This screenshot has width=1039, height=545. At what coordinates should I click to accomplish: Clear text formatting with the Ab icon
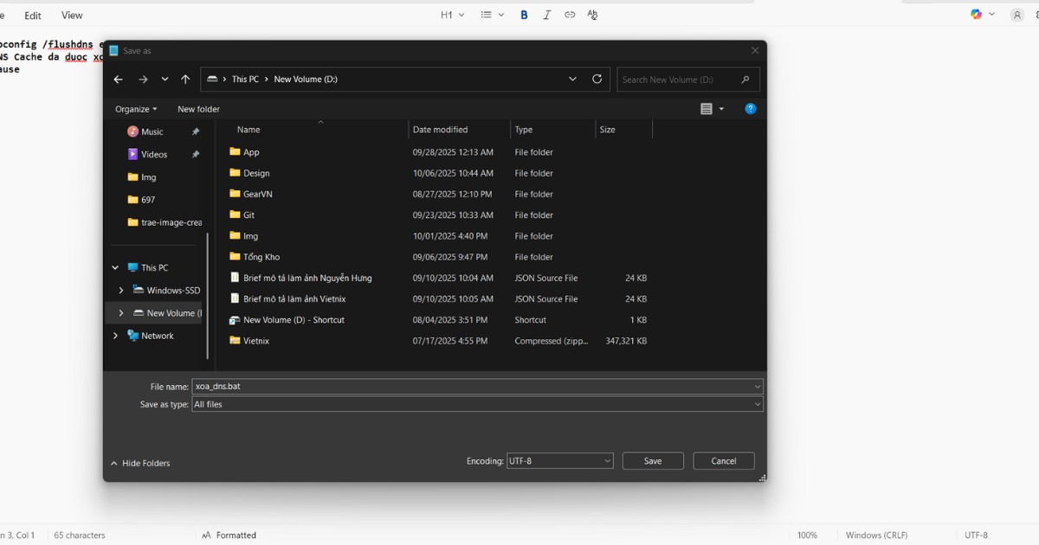coord(592,15)
